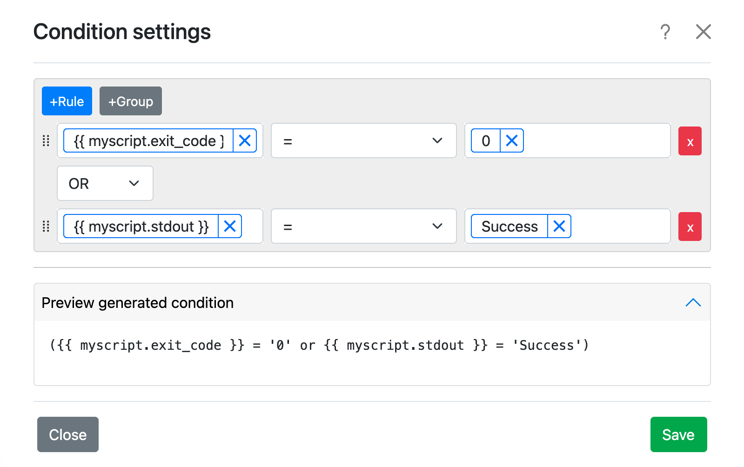Grab the drag handle of the exit_code rule

pyautogui.click(x=46, y=141)
